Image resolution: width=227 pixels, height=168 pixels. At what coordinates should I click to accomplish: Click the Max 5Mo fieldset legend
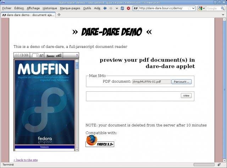coord(98,76)
